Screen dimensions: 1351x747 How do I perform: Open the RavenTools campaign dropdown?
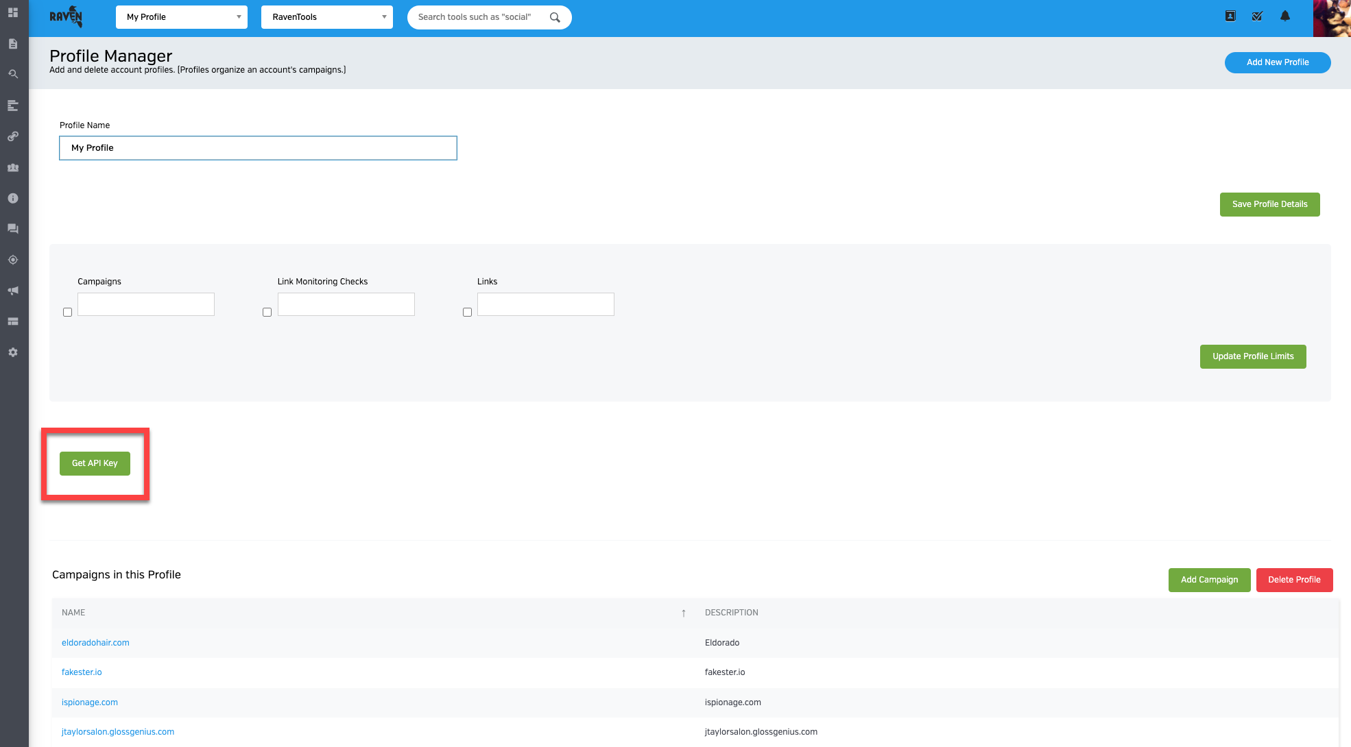[x=326, y=17]
